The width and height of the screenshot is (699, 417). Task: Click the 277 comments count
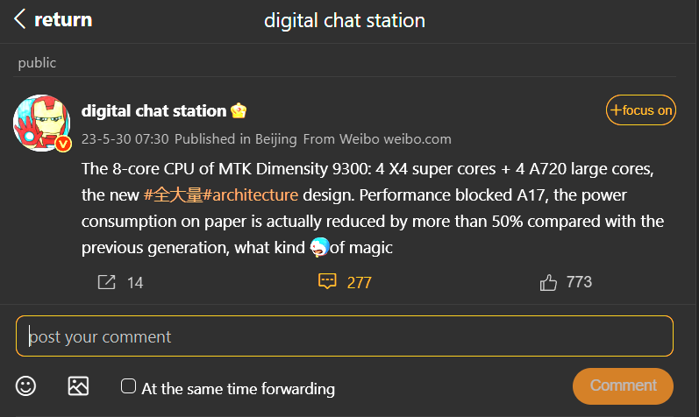360,282
